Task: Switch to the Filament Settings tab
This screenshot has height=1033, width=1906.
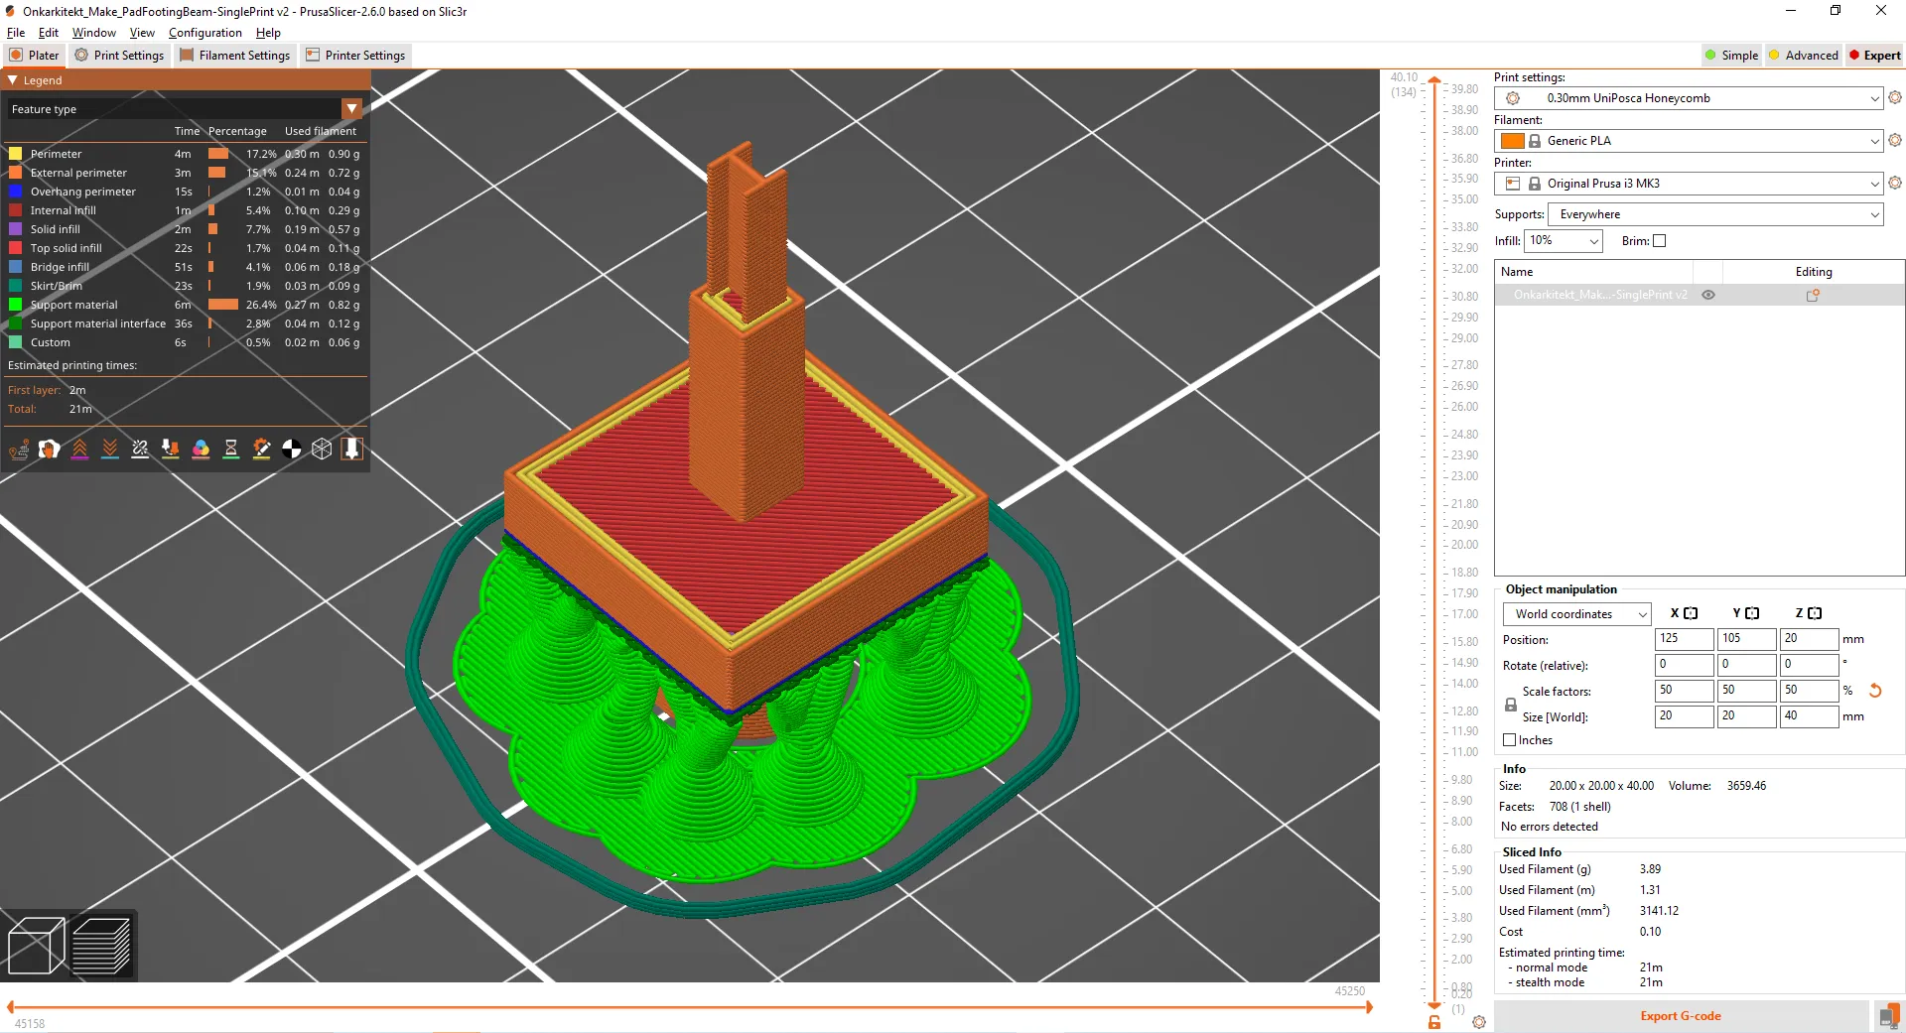Action: (x=235, y=56)
